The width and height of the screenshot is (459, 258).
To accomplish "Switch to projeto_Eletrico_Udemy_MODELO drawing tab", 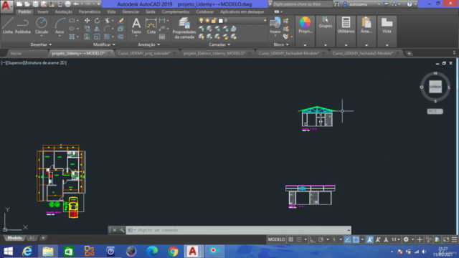I will click(x=214, y=53).
